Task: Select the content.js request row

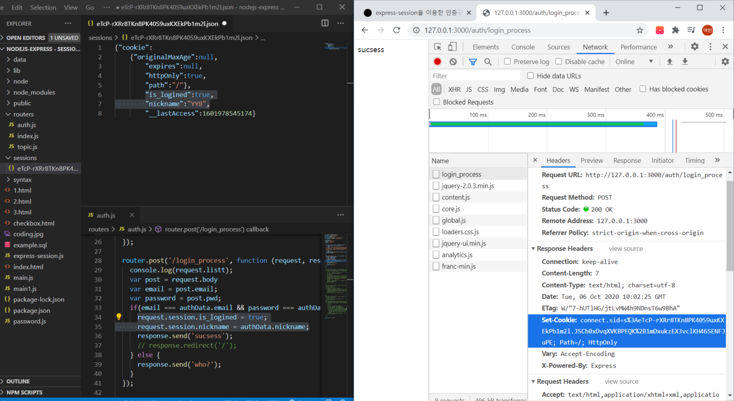Action: [478, 197]
